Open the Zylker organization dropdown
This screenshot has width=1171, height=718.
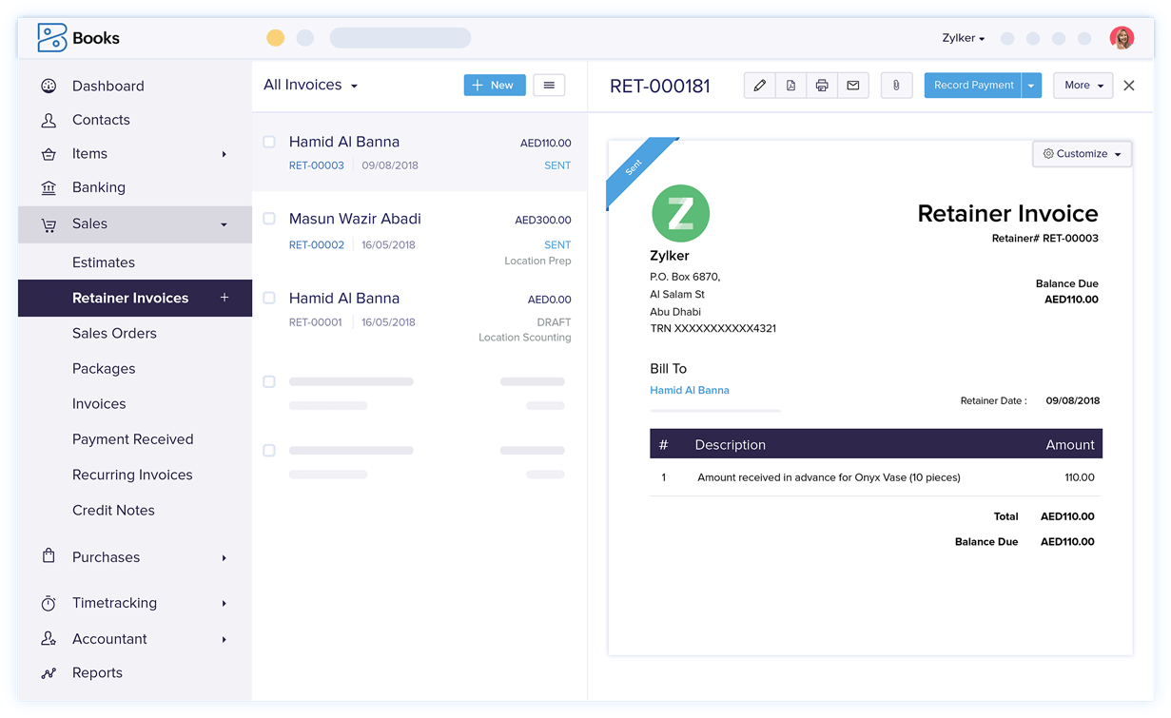[x=964, y=38]
